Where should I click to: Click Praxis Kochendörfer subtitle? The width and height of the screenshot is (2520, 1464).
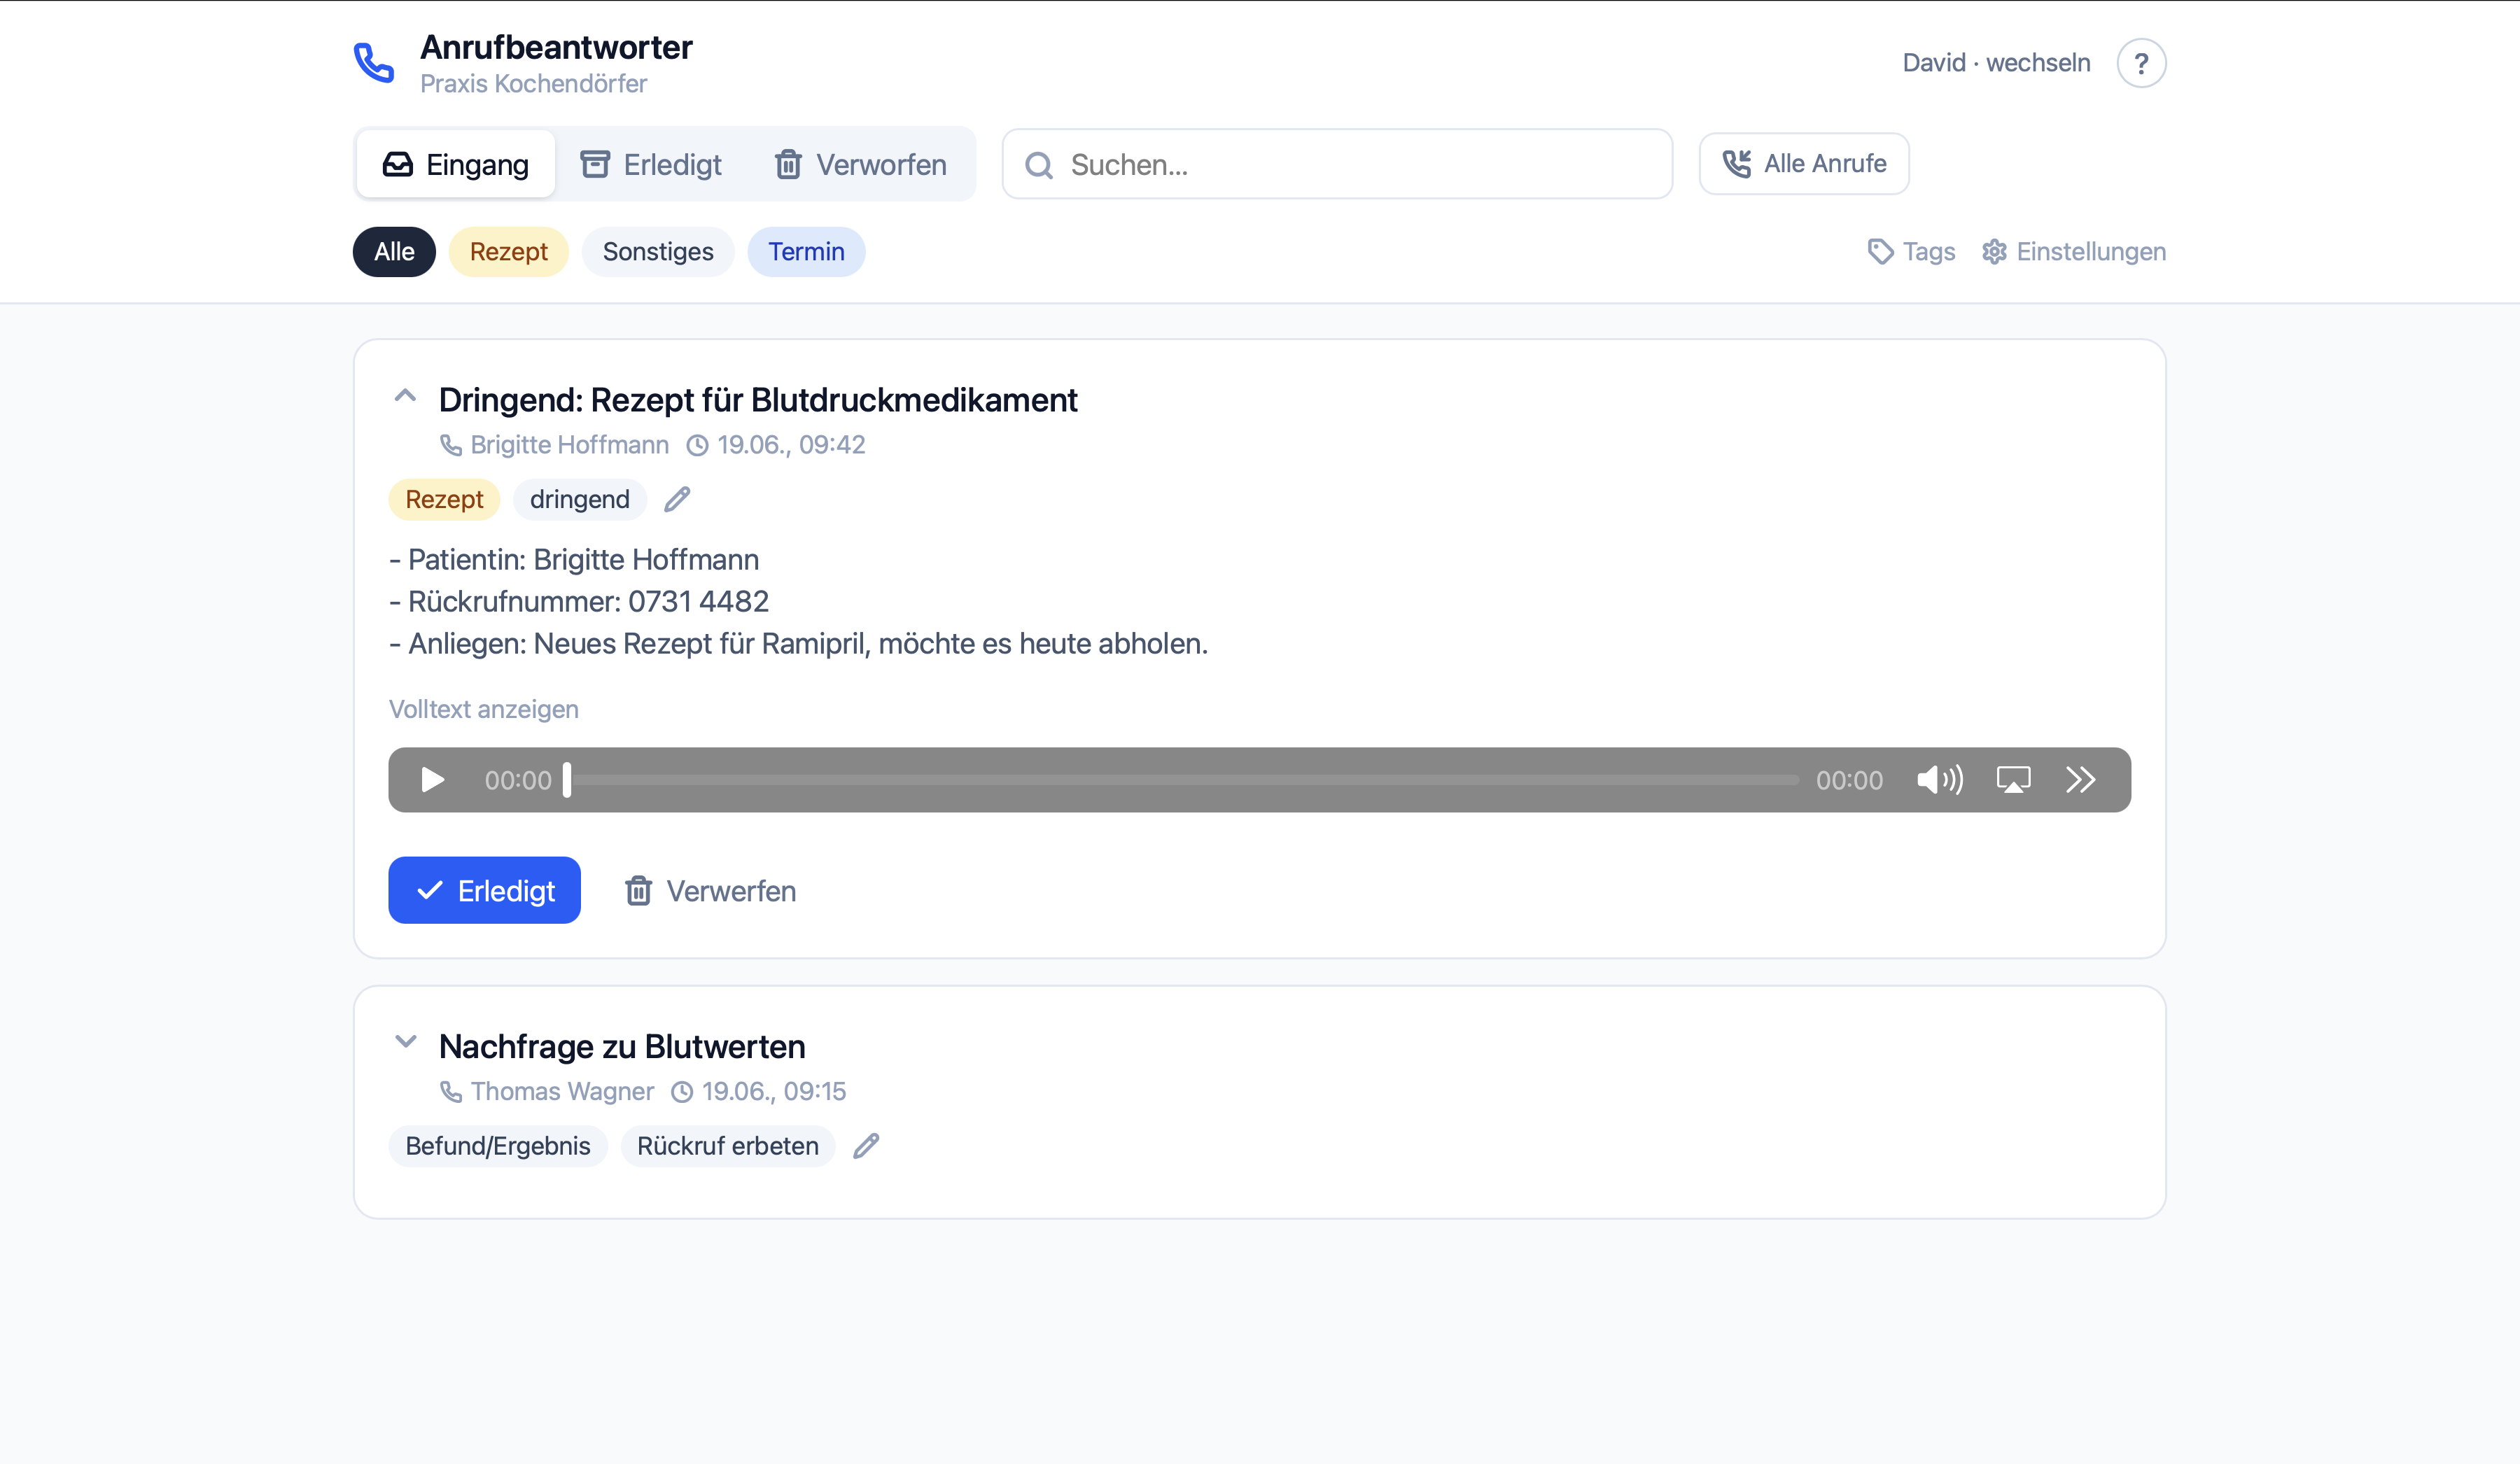pyautogui.click(x=533, y=84)
